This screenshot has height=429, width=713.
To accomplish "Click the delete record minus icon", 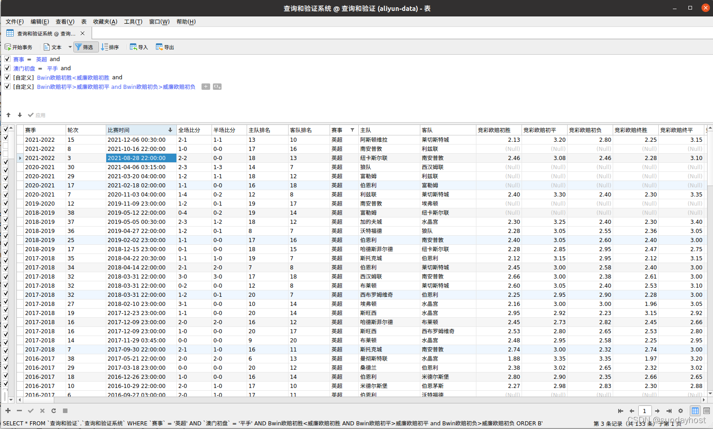I will click(19, 411).
